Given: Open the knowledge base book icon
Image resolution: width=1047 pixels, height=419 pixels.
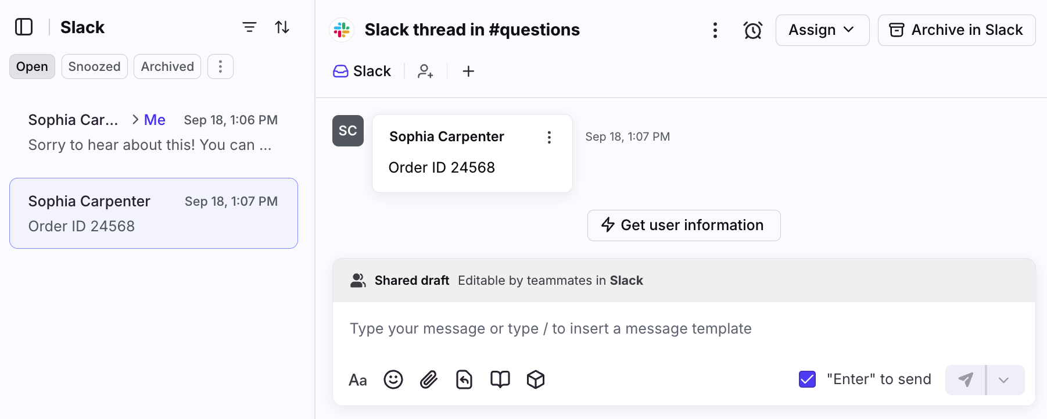Looking at the screenshot, I should [x=500, y=379].
